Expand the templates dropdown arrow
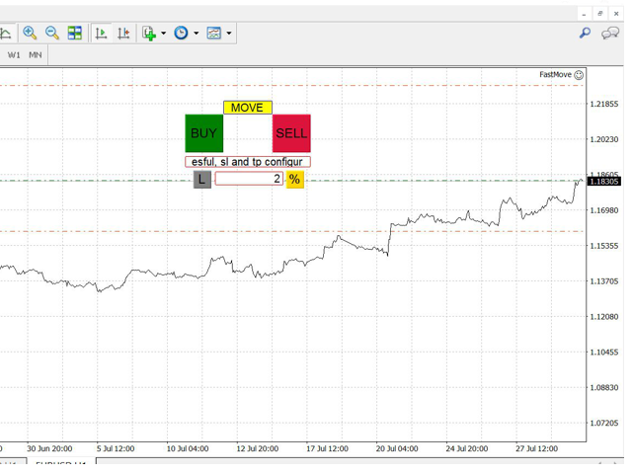632x474 pixels. click(229, 33)
